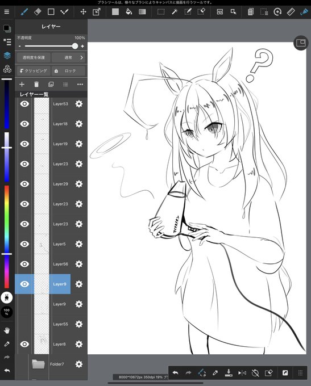Open Layer56 settings gear
Viewport: 311px width, 386px height.
tap(79, 264)
